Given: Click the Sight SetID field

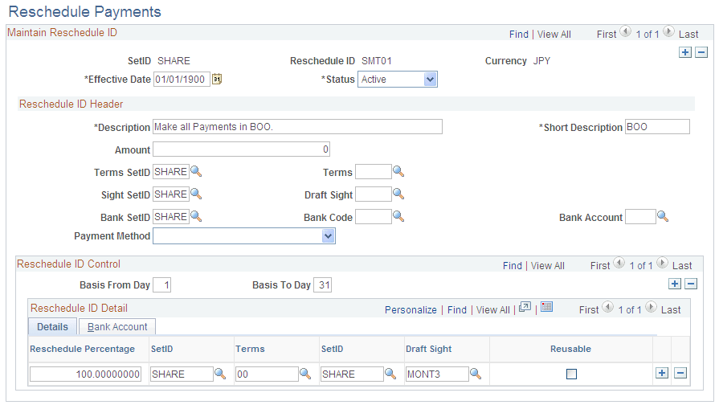Looking at the screenshot, I should [170, 194].
